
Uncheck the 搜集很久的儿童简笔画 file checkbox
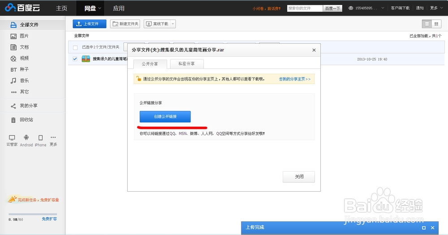75,59
